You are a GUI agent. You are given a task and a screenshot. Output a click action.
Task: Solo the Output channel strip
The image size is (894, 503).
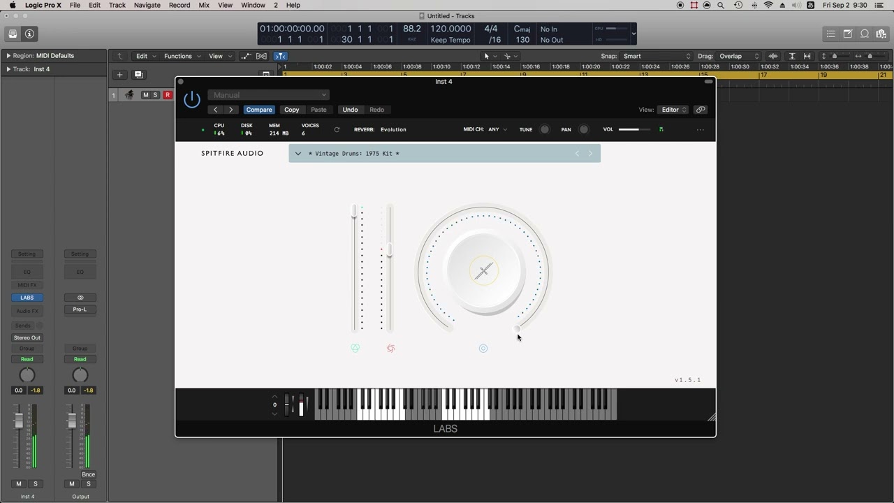89,483
